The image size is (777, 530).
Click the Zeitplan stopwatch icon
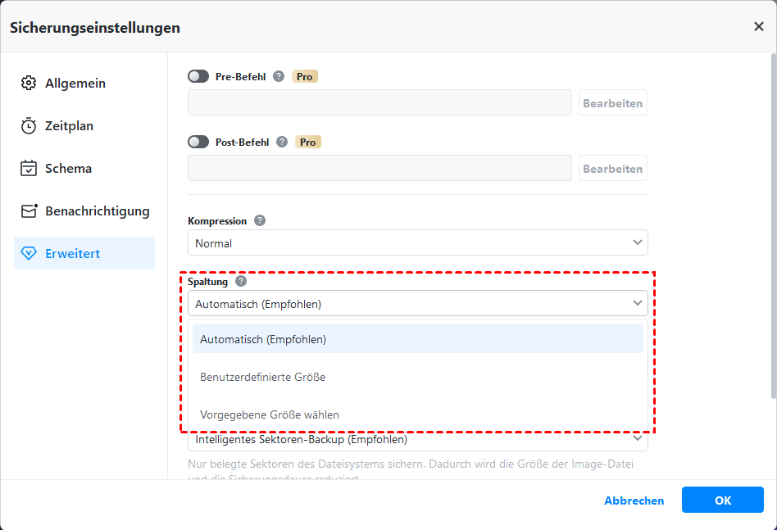29,126
